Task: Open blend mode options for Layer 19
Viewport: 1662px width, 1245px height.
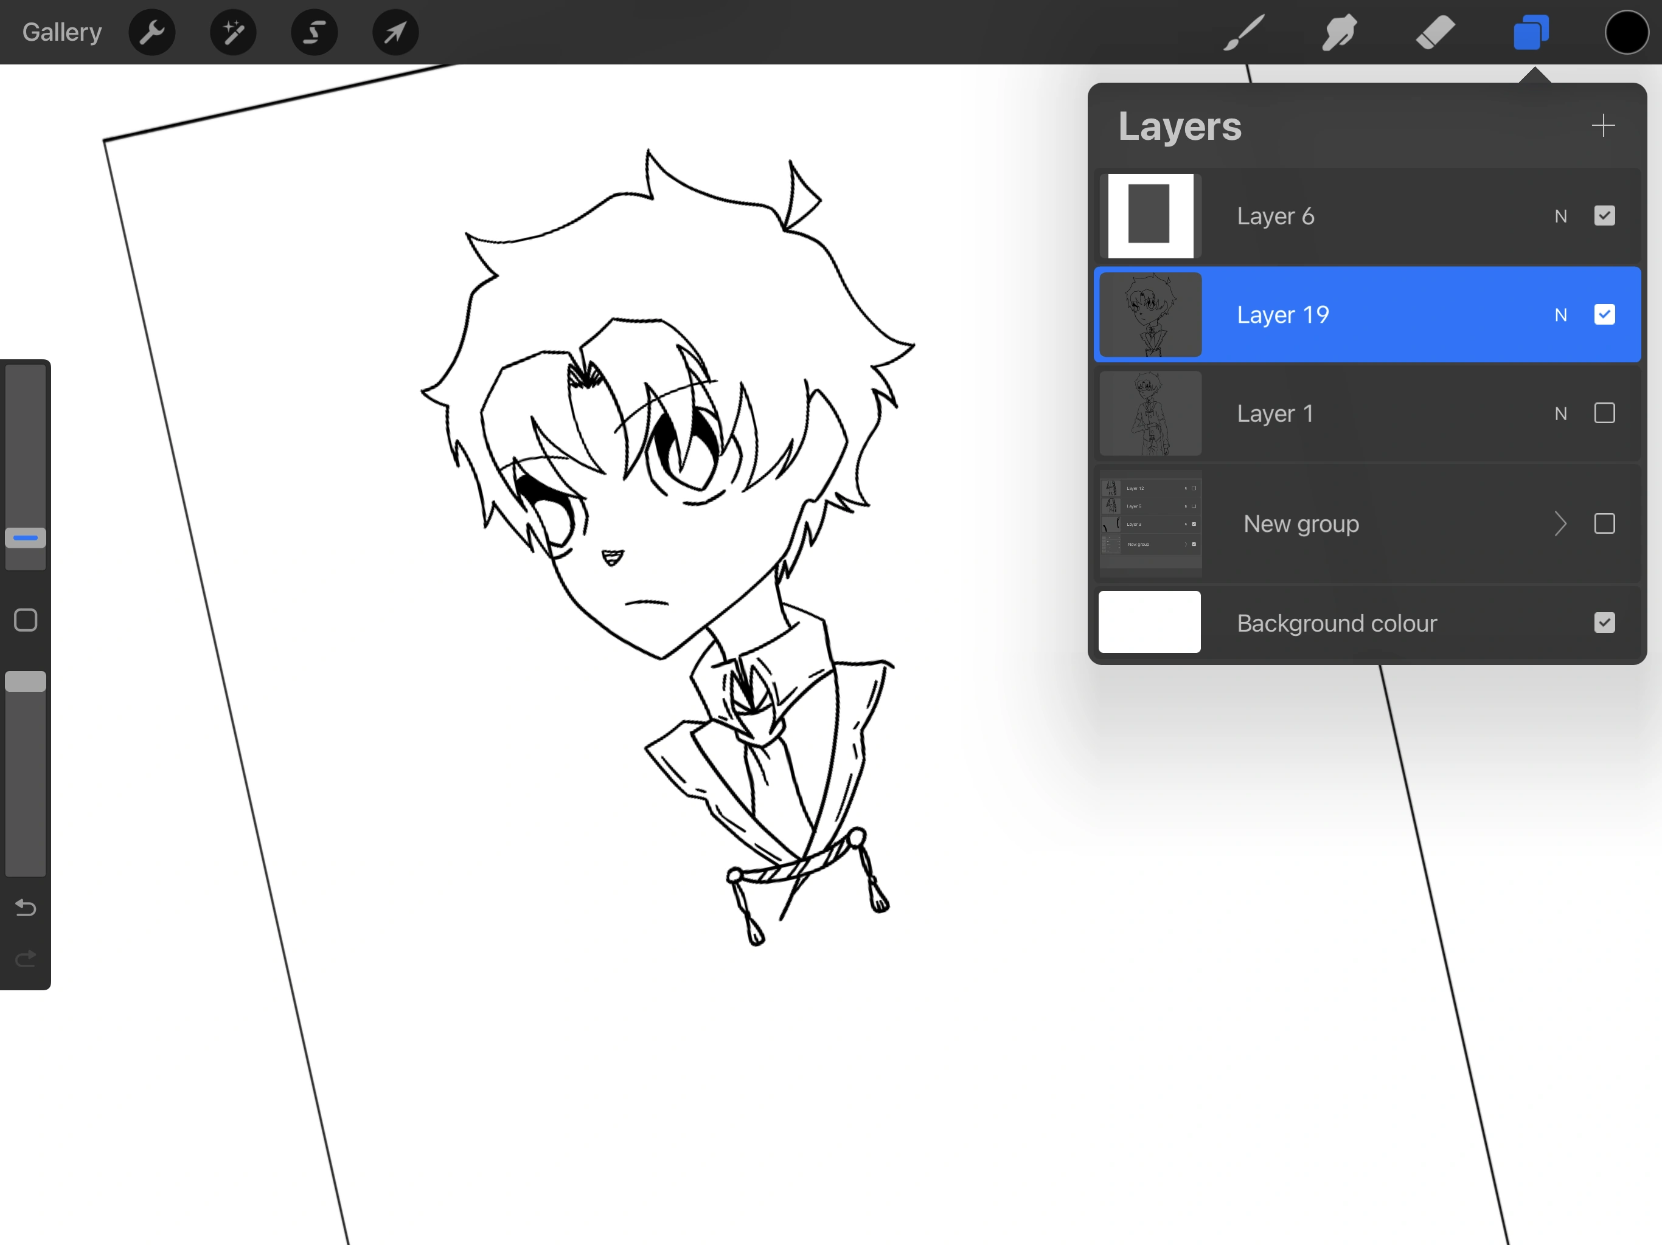Action: pyautogui.click(x=1561, y=315)
